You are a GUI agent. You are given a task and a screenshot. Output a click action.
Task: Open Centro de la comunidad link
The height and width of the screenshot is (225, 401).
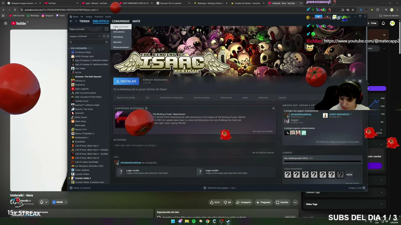171,97
